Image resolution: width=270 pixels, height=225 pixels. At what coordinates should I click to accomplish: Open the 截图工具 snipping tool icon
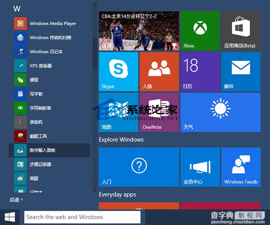click(x=20, y=136)
